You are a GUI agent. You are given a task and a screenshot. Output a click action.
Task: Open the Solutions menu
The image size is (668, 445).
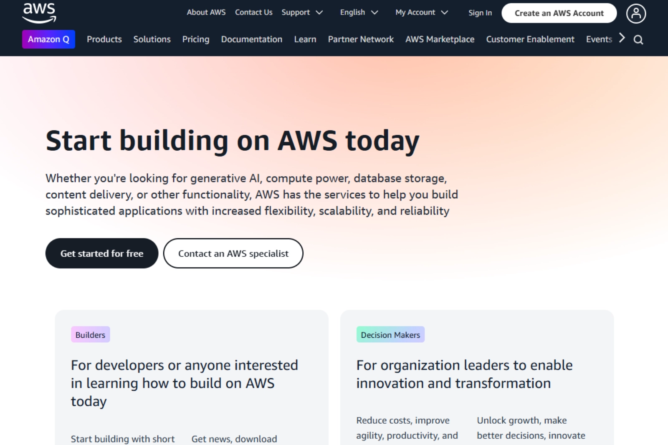[152, 39]
